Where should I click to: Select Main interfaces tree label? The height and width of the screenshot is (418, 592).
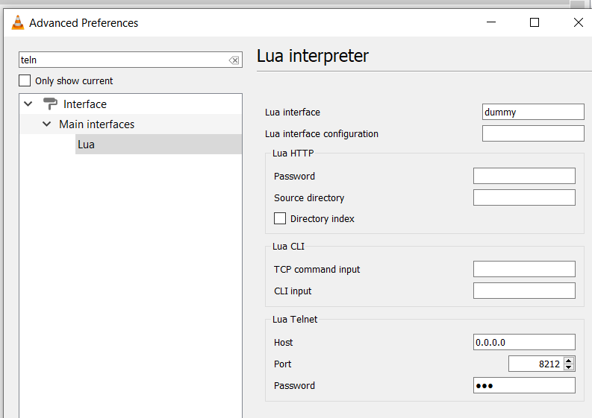pos(96,124)
